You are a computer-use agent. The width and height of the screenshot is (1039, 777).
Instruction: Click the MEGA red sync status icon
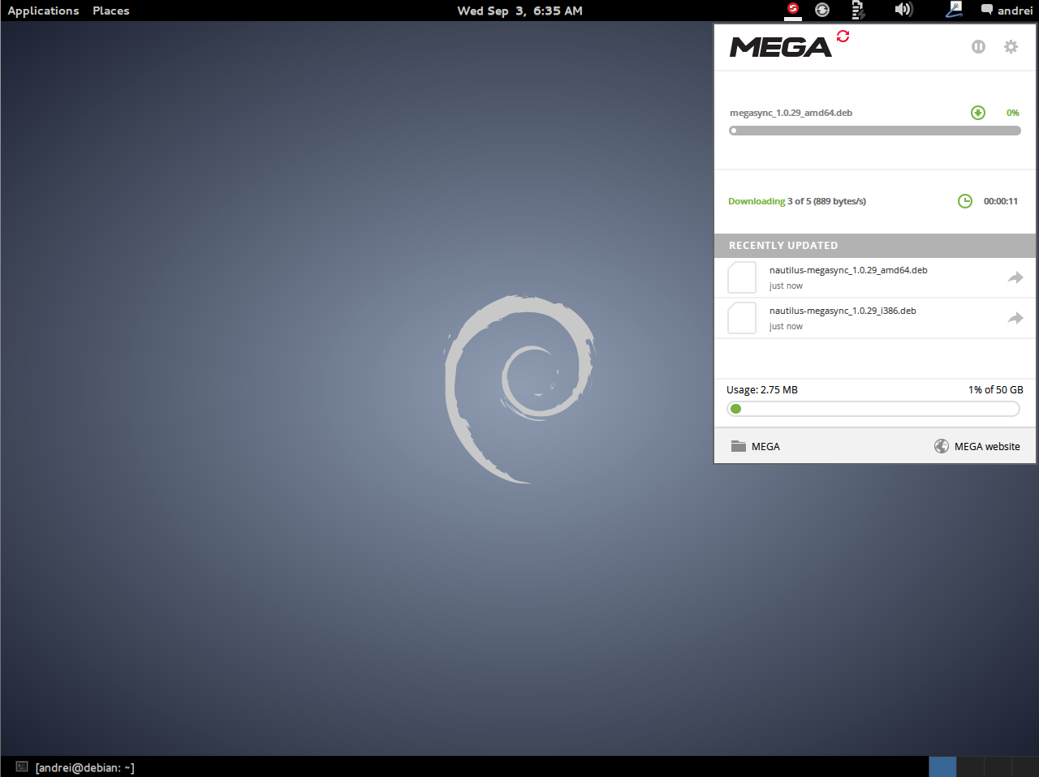coord(843,36)
